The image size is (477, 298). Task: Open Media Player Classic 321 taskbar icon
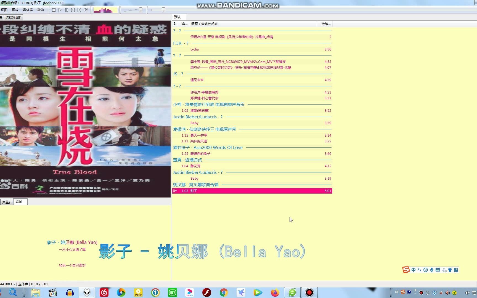(x=52, y=292)
